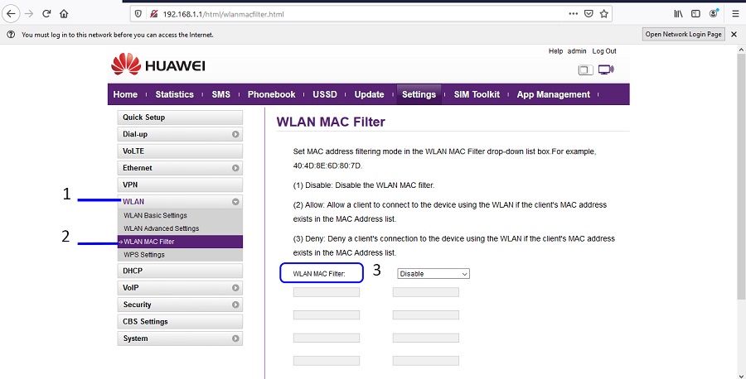Viewport: 746px width, 379px height.
Task: Open the VoLTE sidebar item
Action: [180, 151]
